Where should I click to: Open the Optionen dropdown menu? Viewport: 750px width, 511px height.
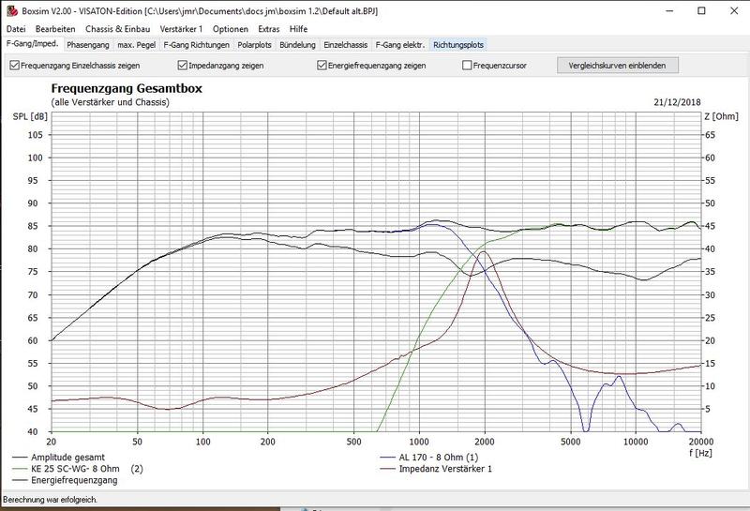point(231,29)
